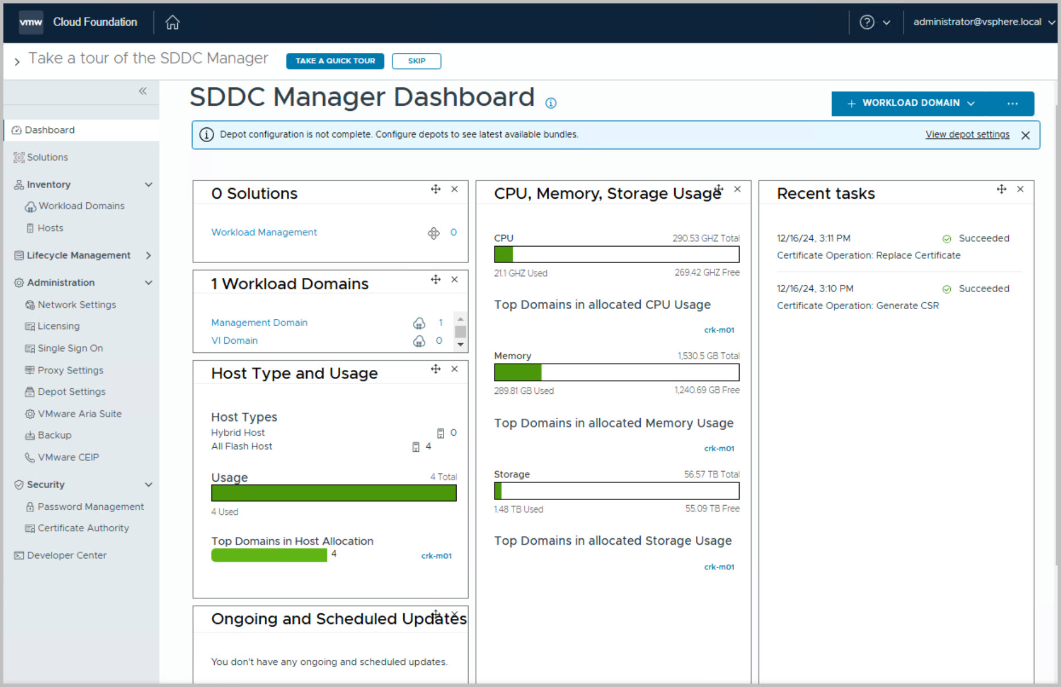Open the Workload Domain dropdown button

click(911, 103)
